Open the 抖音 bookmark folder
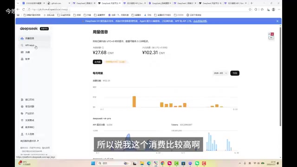 click(x=87, y=15)
